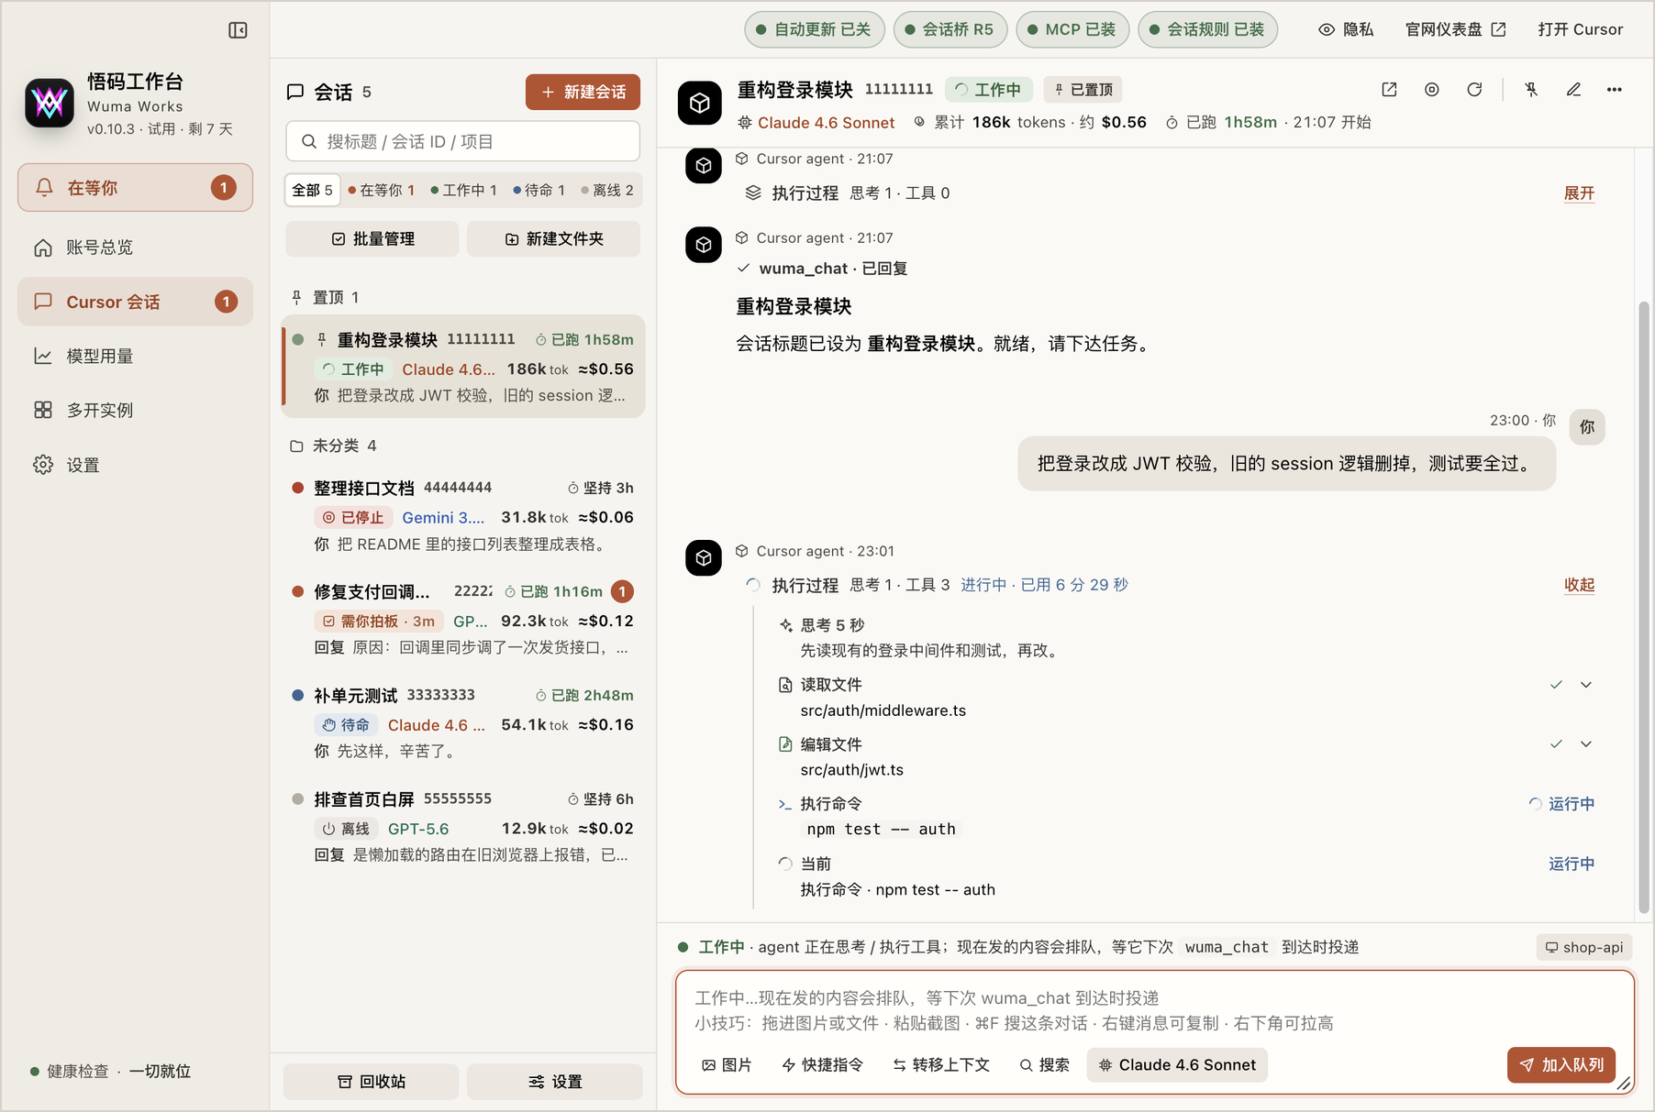Click 批量管理 batch manage button
Image resolution: width=1655 pixels, height=1112 pixels.
[372, 239]
